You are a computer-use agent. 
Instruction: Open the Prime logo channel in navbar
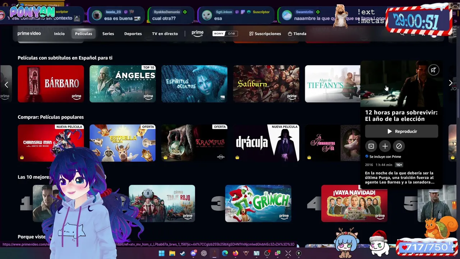(197, 33)
